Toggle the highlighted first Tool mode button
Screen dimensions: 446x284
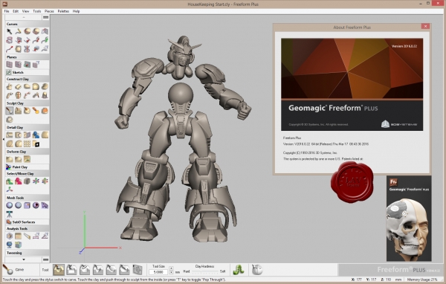59,270
